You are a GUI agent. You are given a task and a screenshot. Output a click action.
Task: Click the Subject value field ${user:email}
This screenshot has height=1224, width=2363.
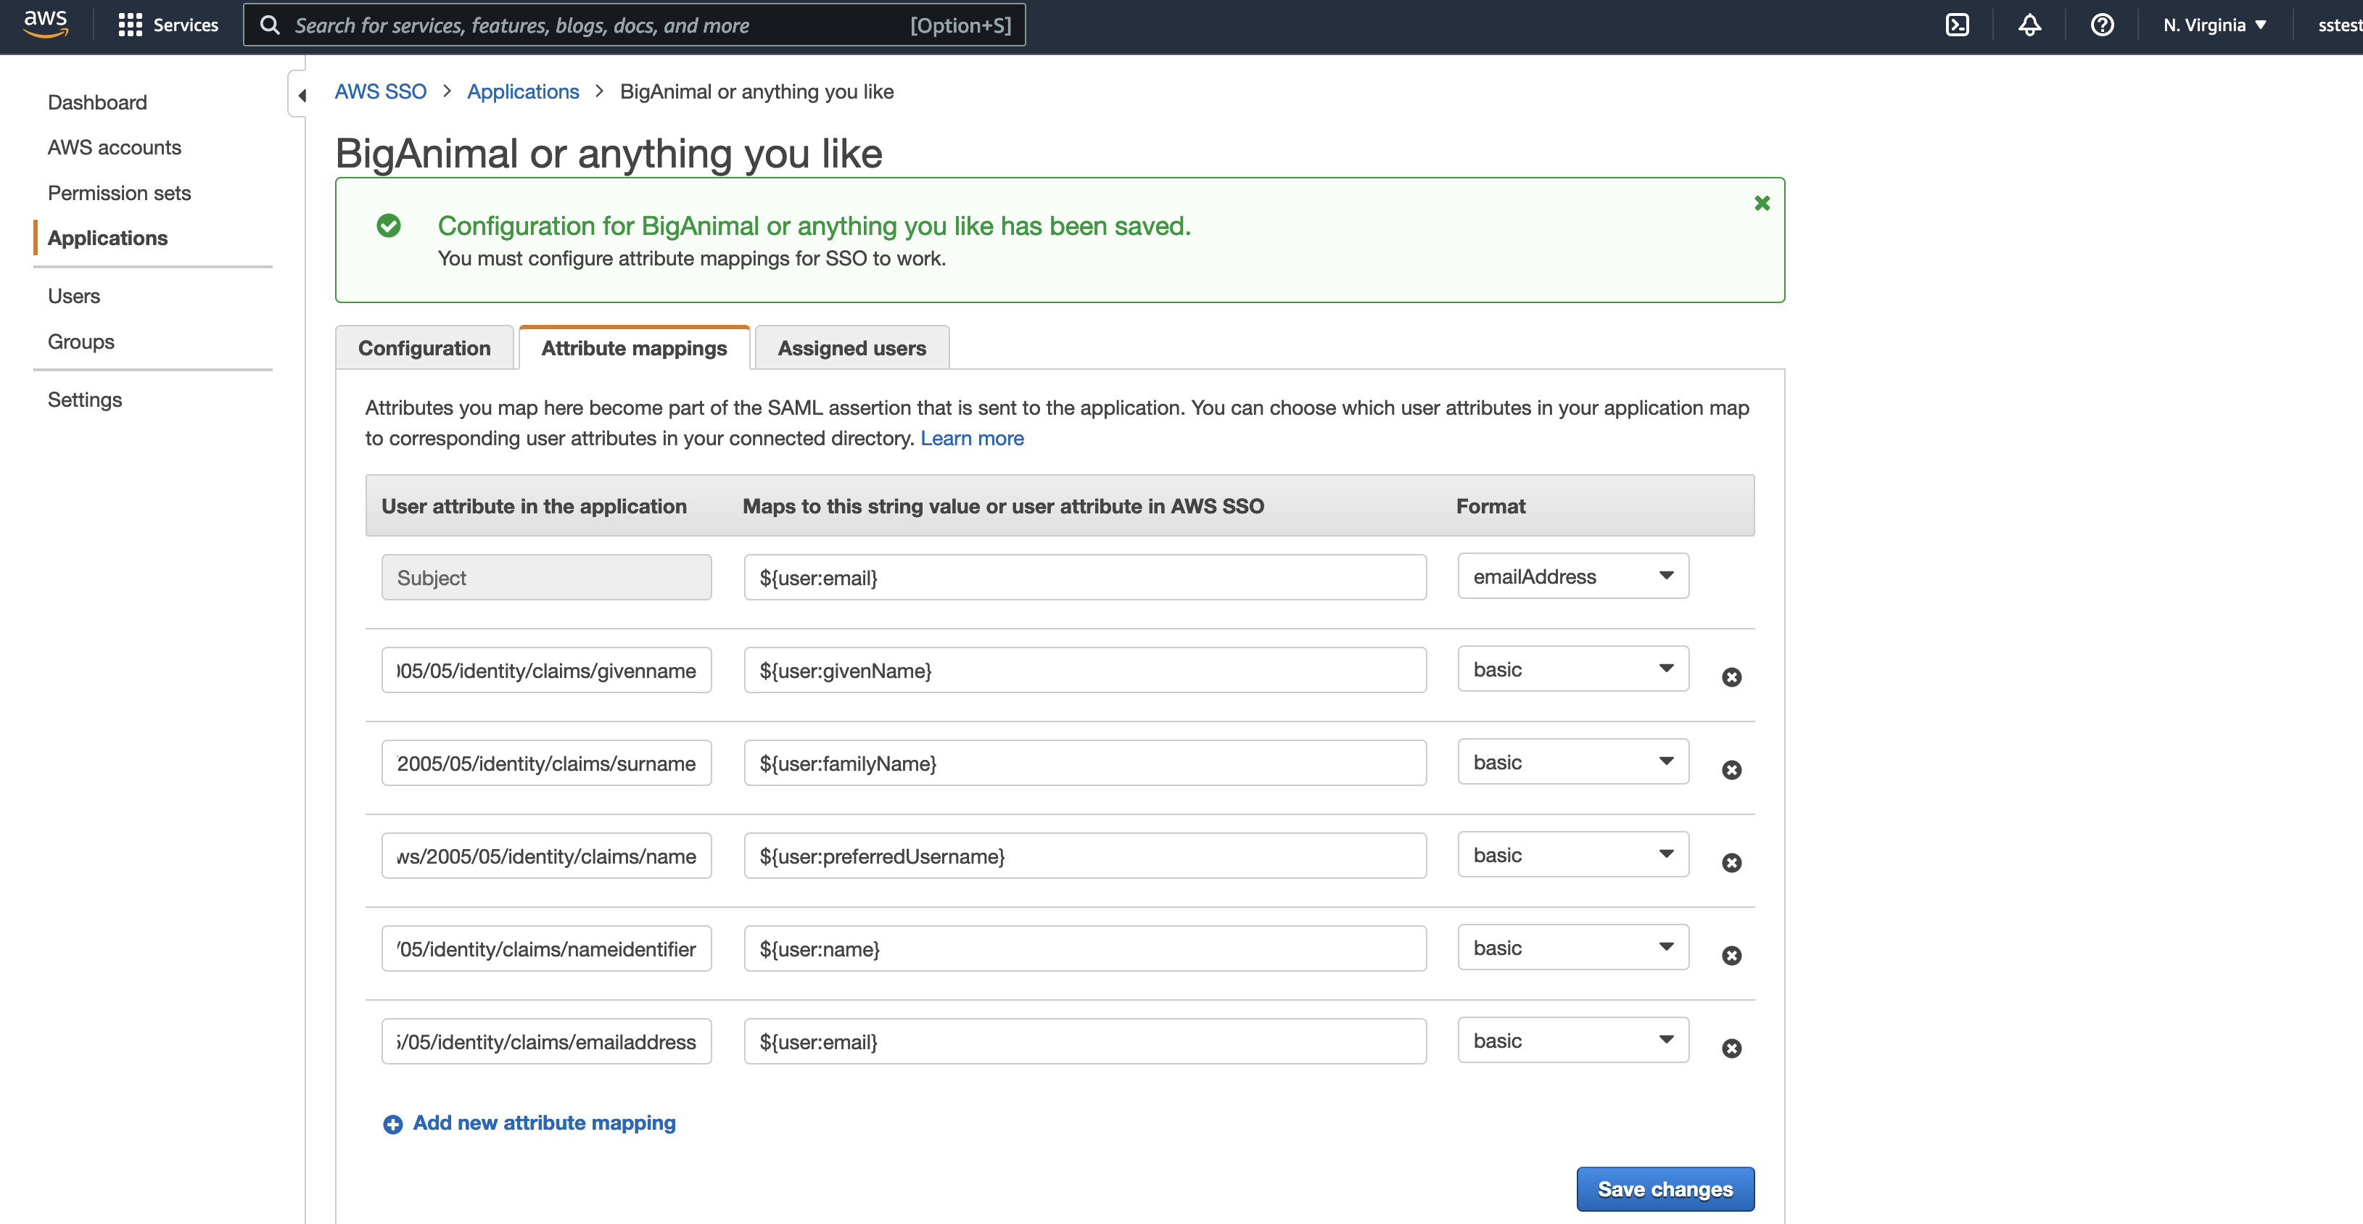[x=1085, y=578]
